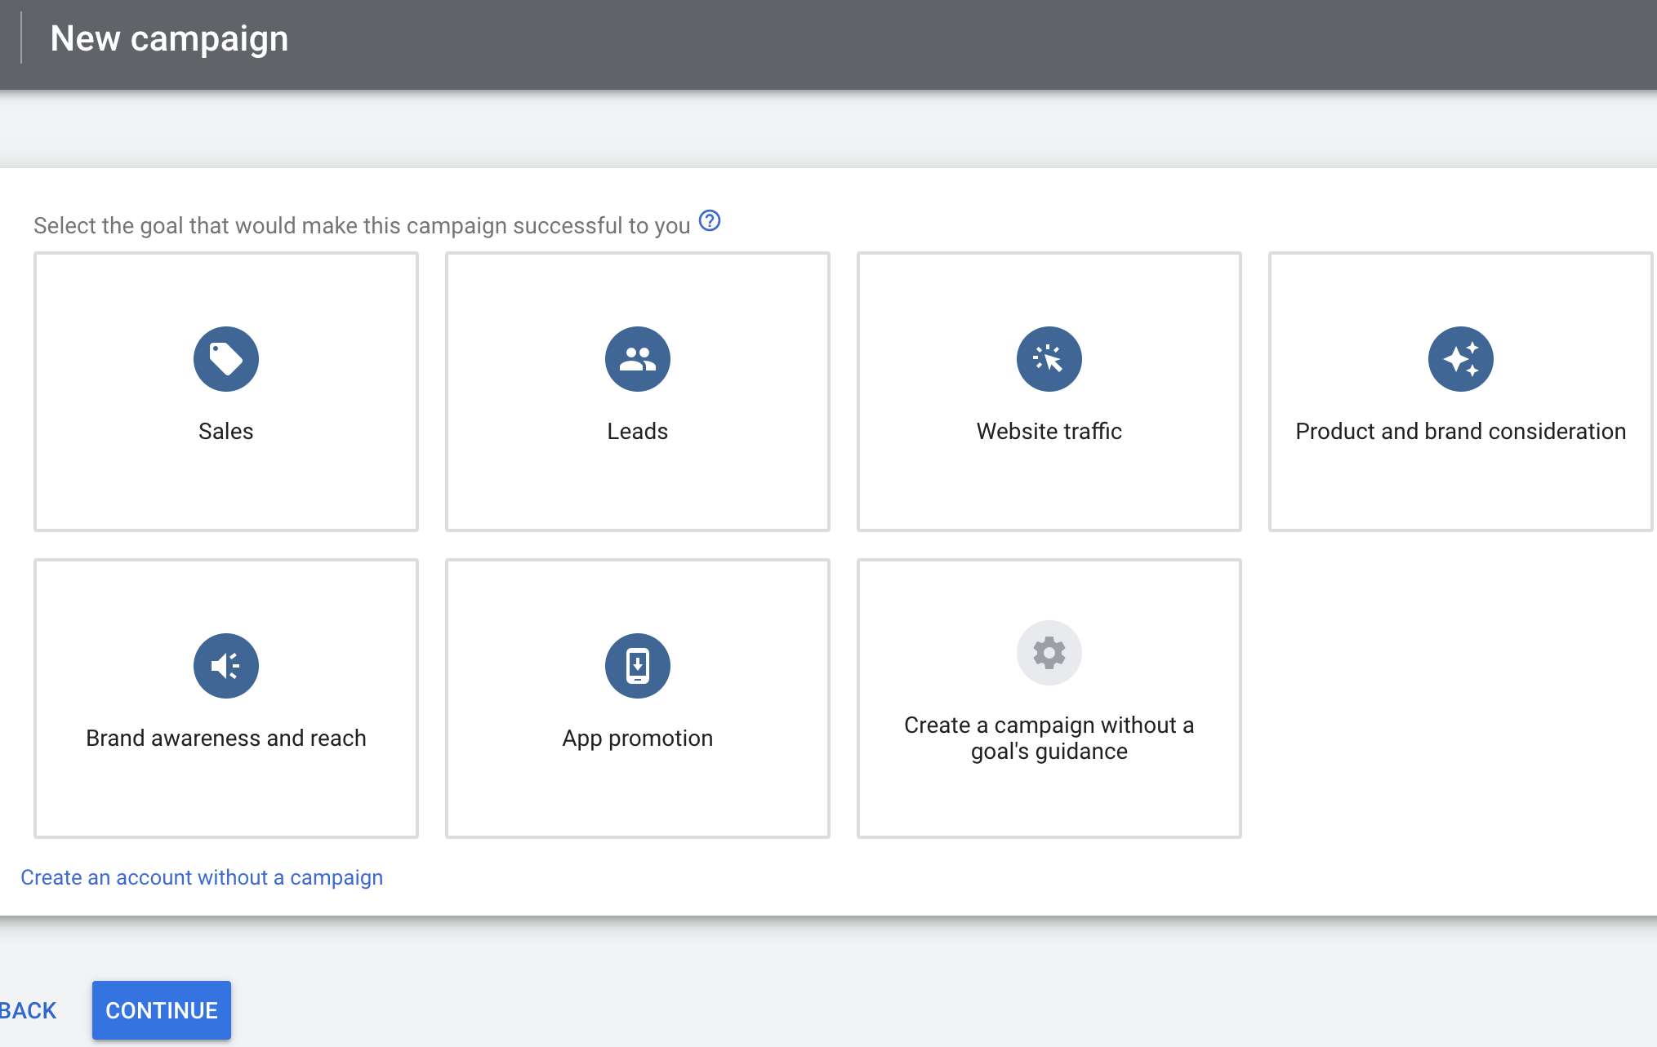
Task: Click the gray gear icon
Action: click(1049, 653)
